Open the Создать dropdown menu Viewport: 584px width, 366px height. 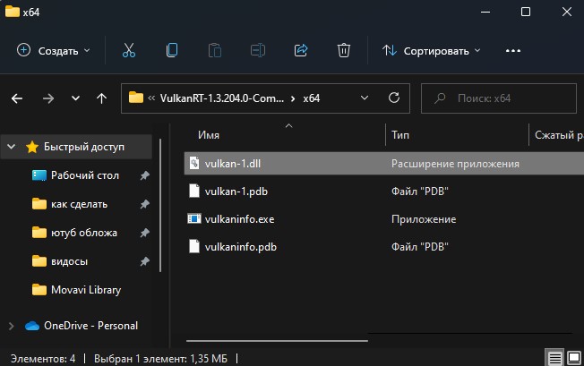tap(53, 50)
